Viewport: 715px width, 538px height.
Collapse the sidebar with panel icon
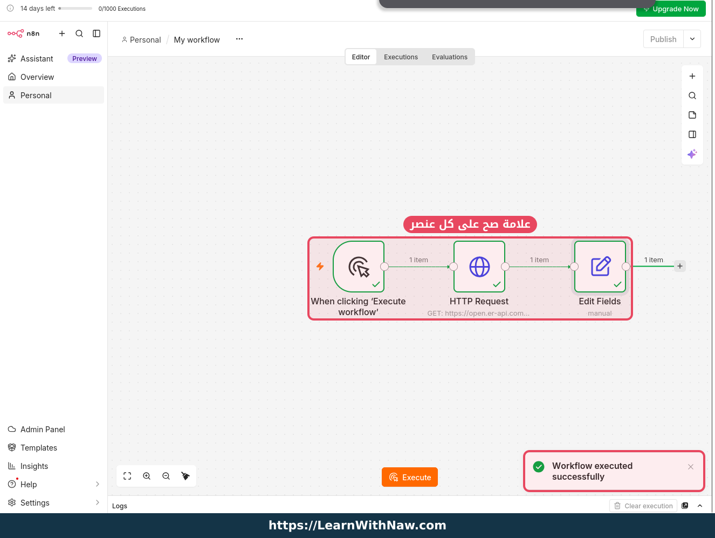tap(97, 33)
